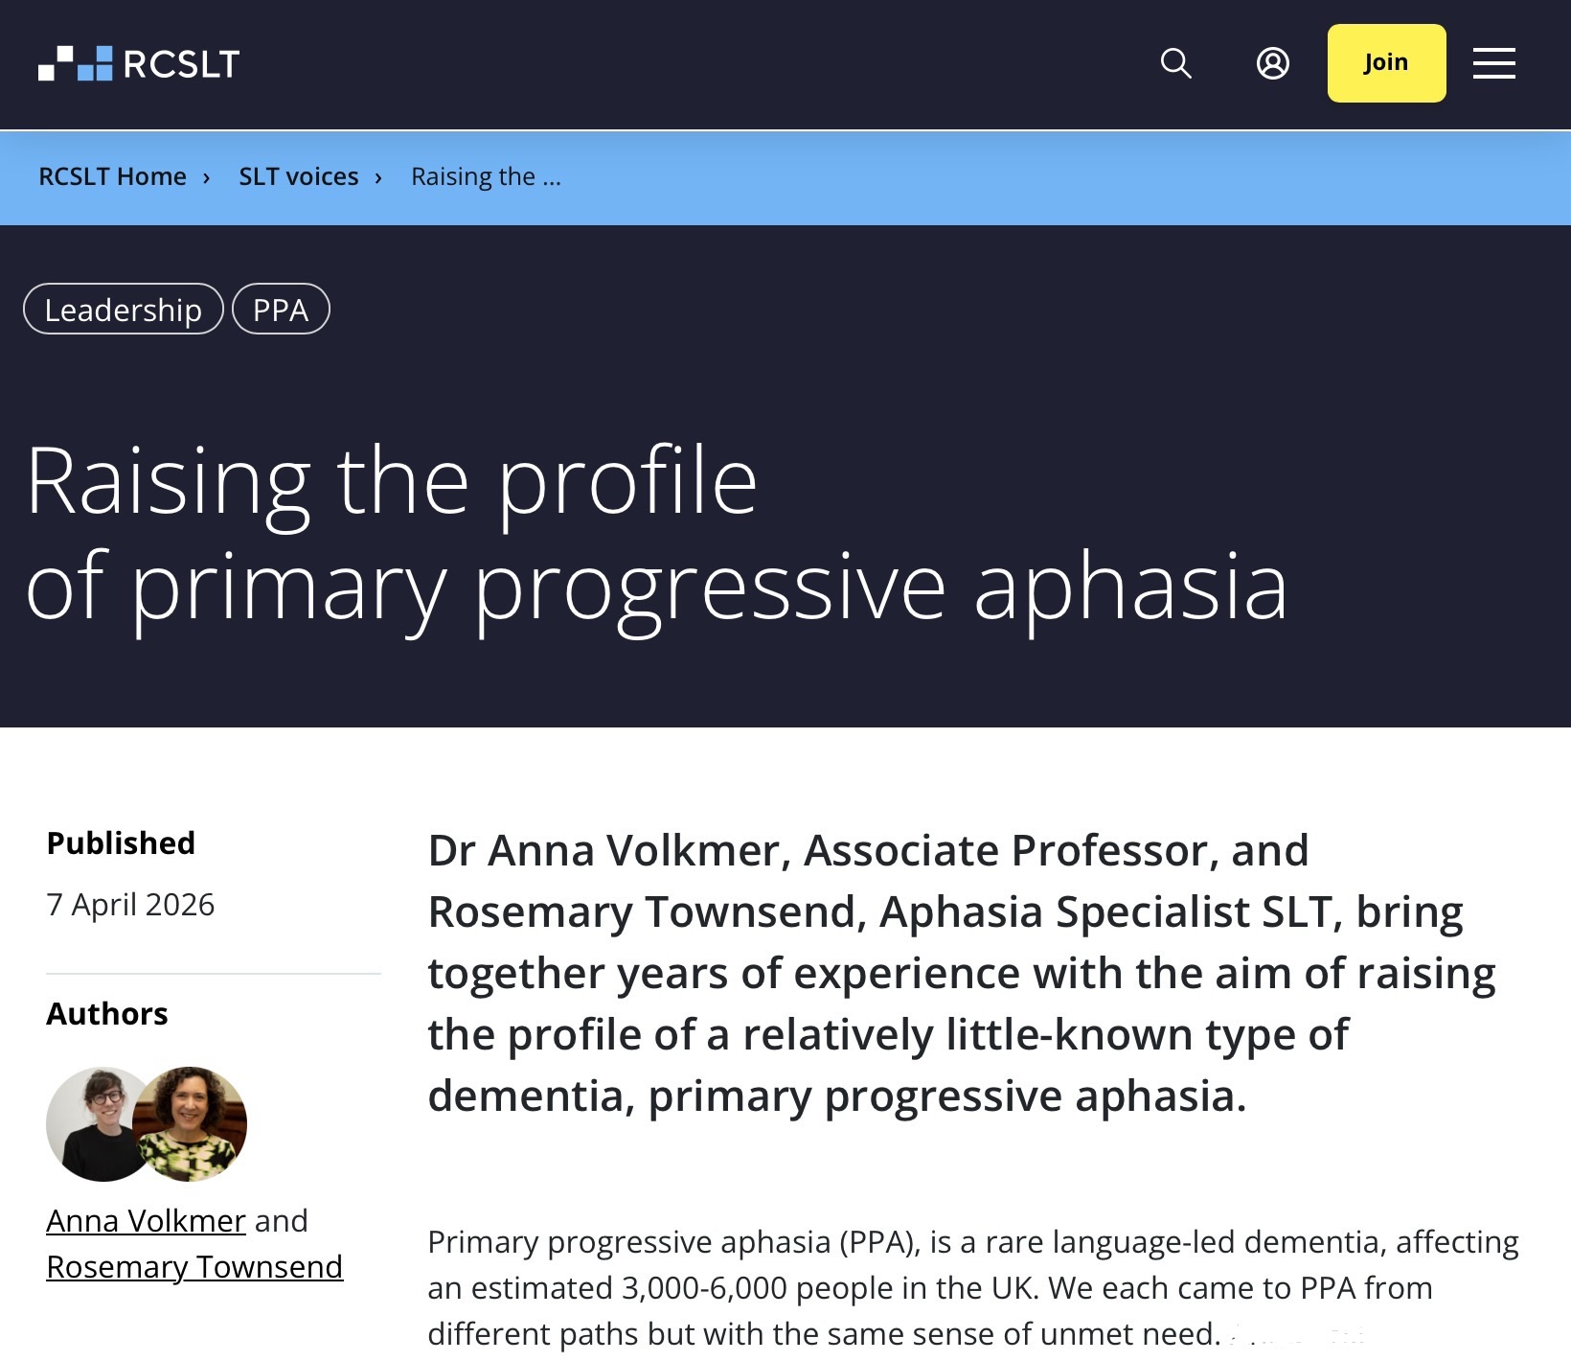
Task: Click Rosemary Townsend's author photo
Action: point(194,1123)
